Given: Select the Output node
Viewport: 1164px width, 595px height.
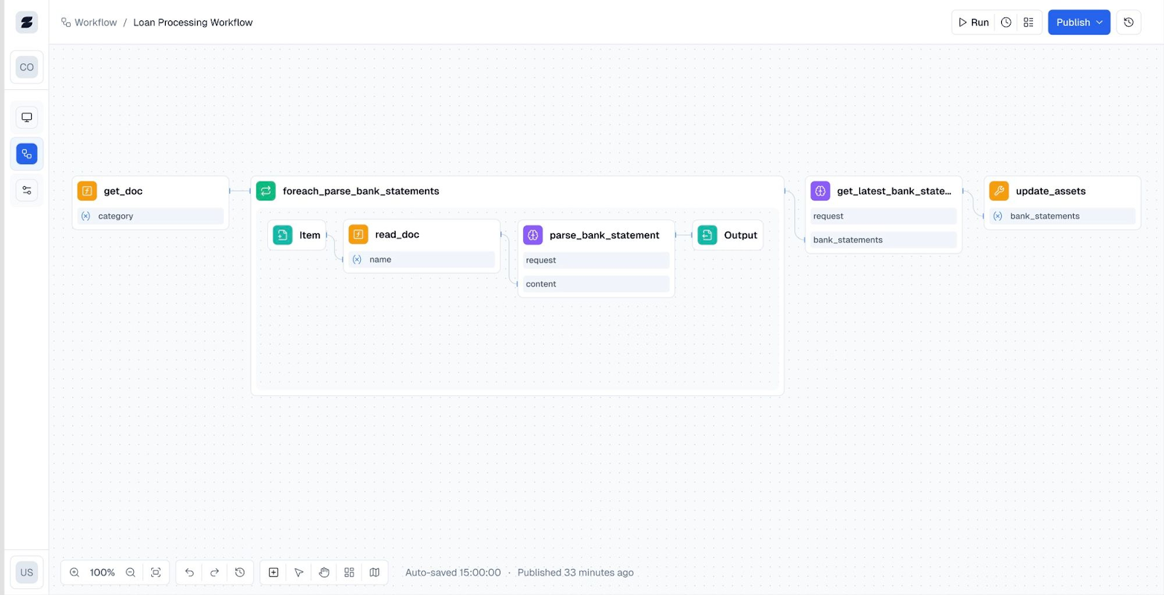Looking at the screenshot, I should [727, 235].
